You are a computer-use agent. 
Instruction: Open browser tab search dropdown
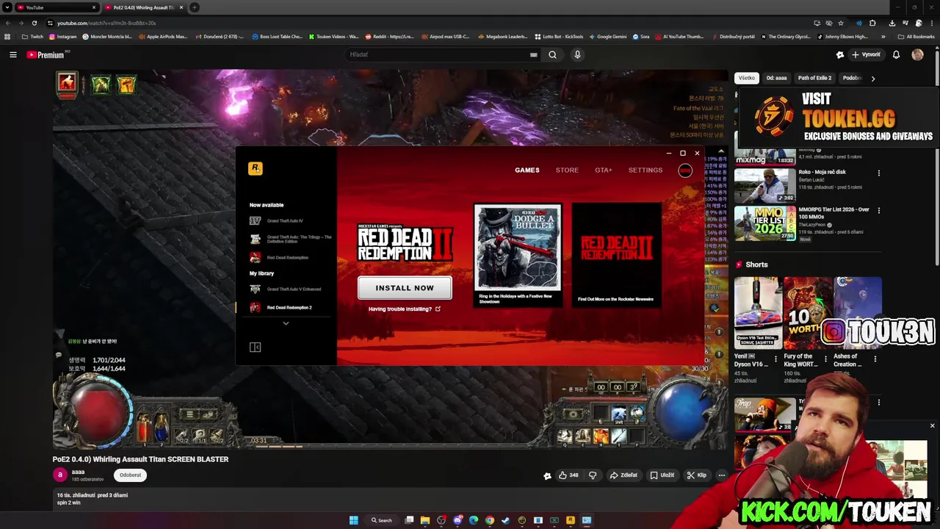[7, 7]
